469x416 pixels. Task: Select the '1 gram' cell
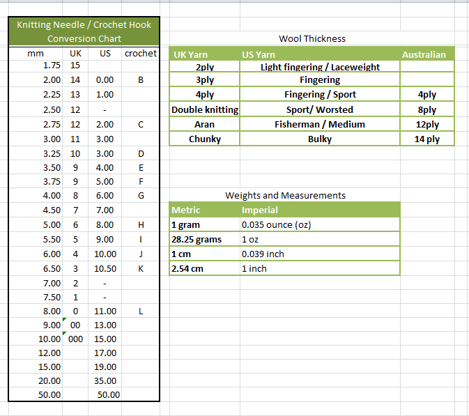point(205,224)
